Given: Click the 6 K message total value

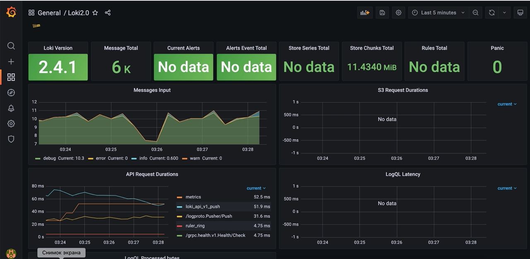Looking at the screenshot, I should tap(121, 67).
